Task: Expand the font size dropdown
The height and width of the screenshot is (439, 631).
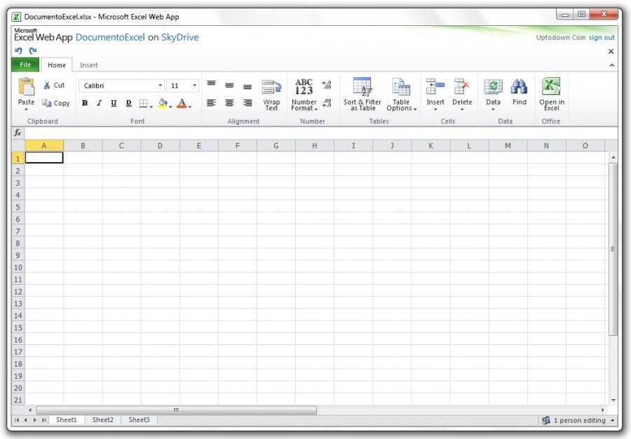Action: 195,85
